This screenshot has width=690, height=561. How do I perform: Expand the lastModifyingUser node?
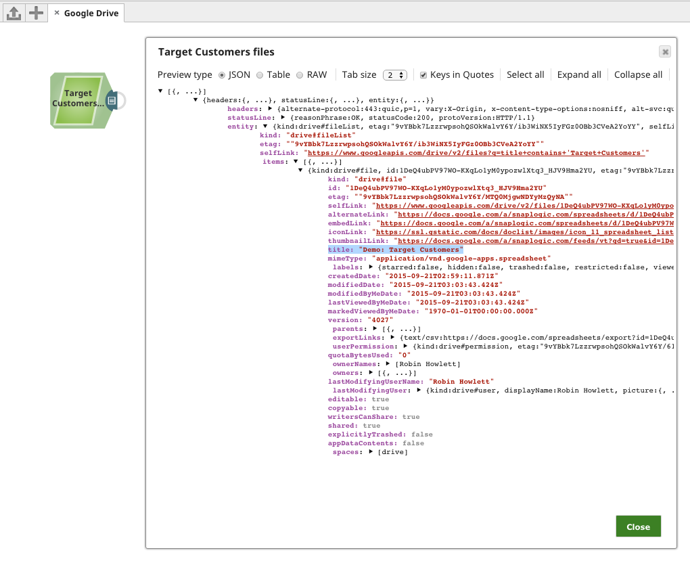click(x=419, y=390)
